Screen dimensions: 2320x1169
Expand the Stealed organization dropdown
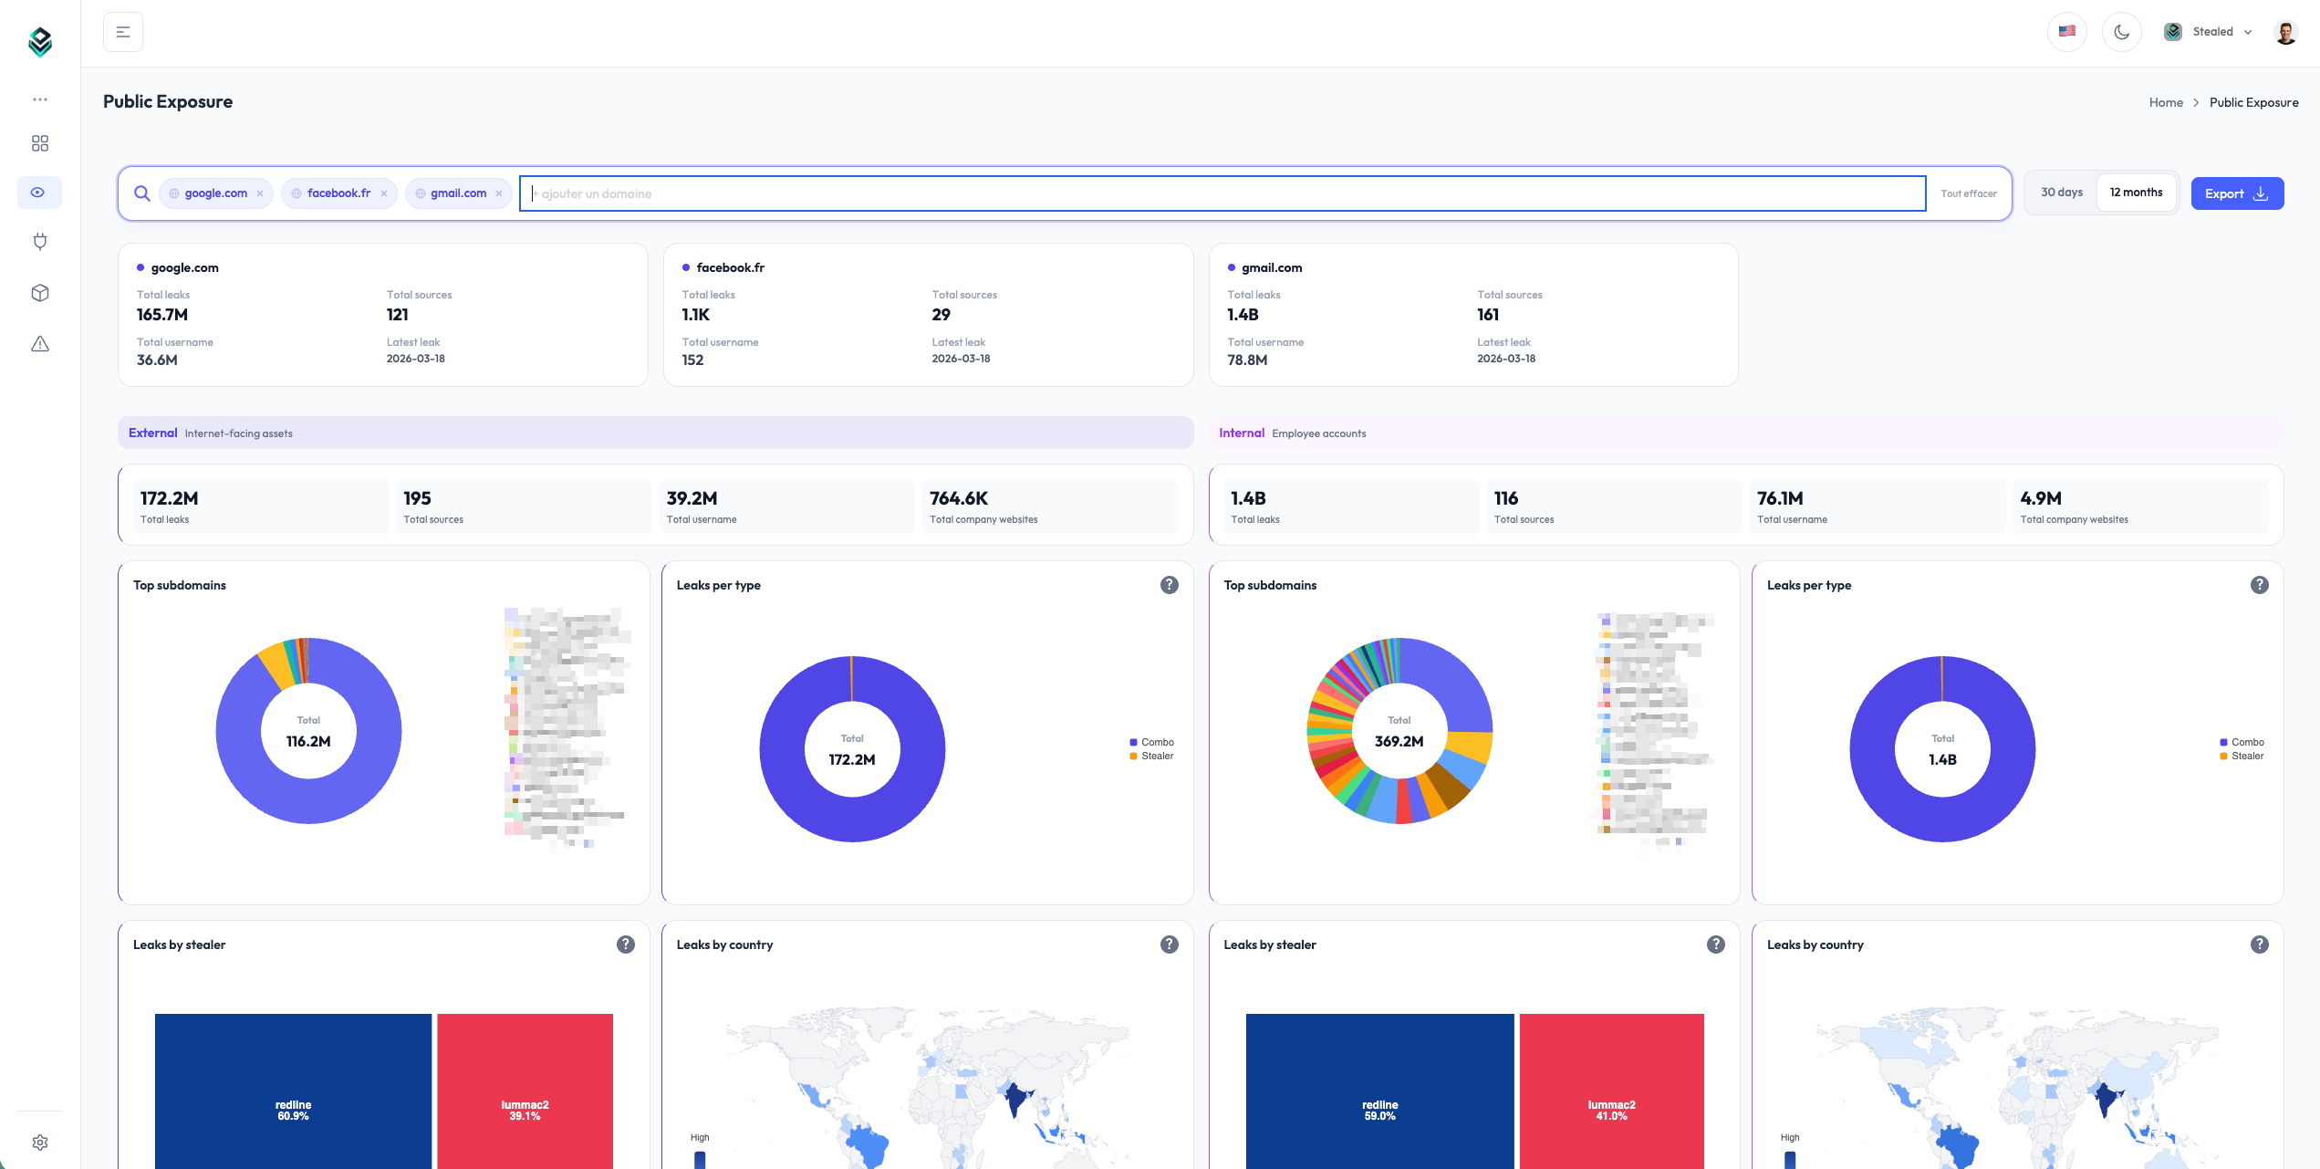pos(2208,32)
